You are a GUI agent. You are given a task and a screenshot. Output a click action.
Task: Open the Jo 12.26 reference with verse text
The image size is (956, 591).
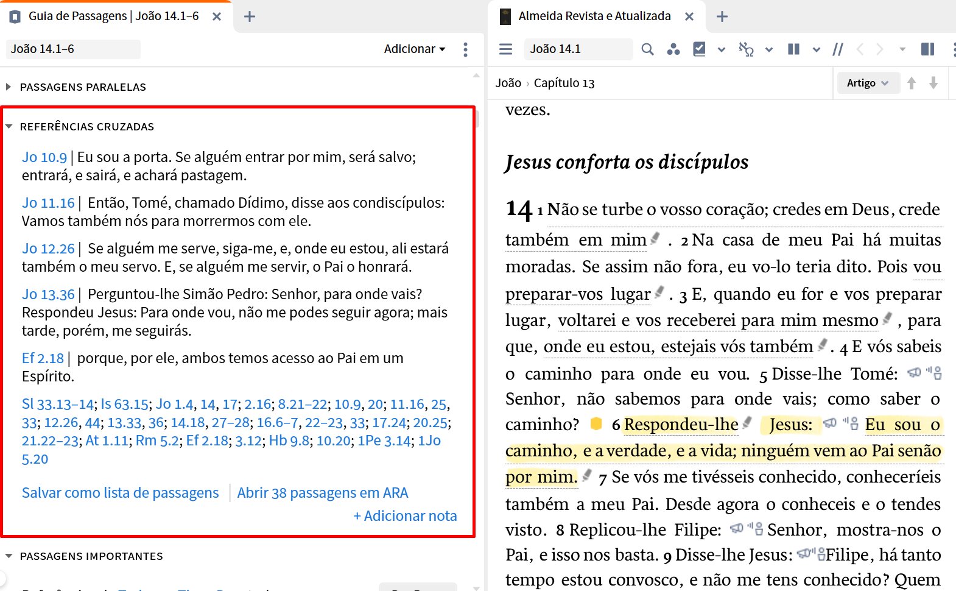coord(48,249)
